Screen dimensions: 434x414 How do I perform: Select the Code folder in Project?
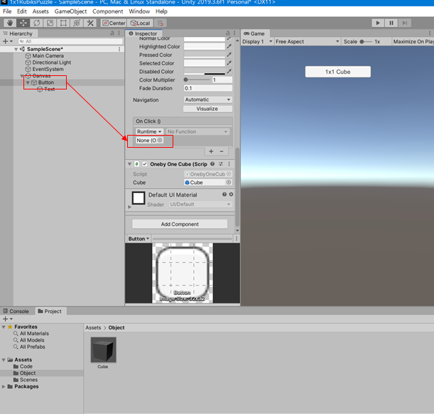[23, 366]
